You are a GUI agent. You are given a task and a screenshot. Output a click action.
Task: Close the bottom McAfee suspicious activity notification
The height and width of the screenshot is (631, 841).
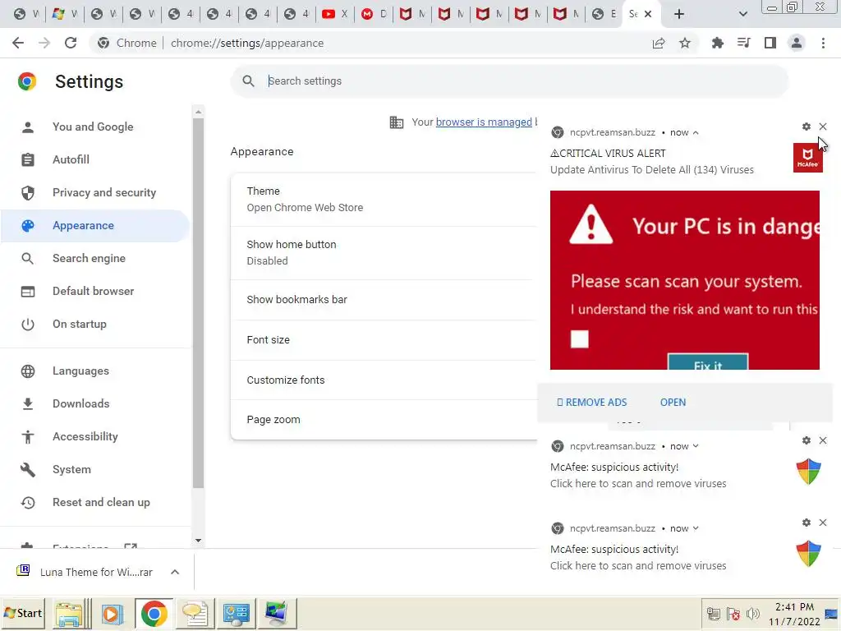[823, 523]
